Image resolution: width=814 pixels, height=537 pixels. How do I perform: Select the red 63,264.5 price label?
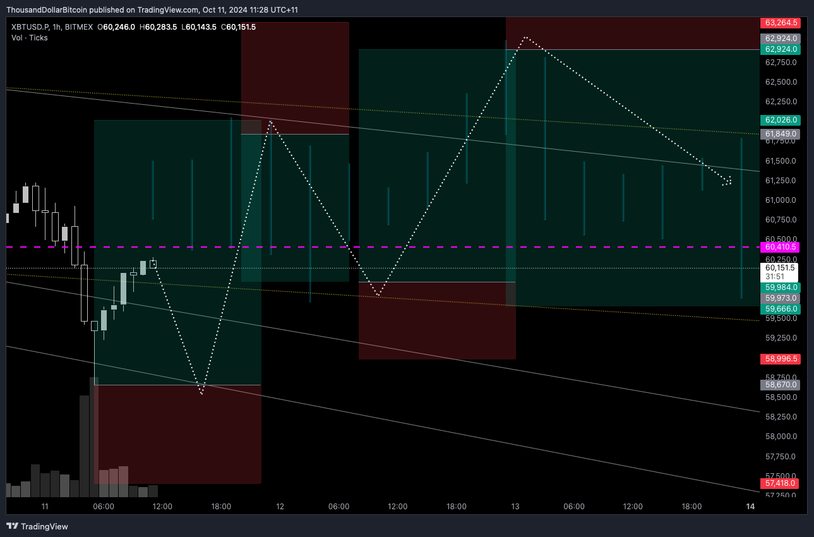pos(782,23)
